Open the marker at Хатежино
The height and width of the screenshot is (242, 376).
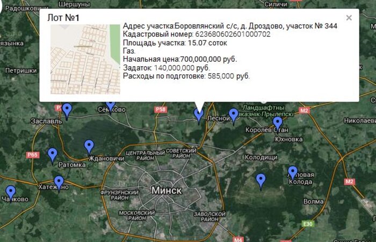click(x=59, y=183)
